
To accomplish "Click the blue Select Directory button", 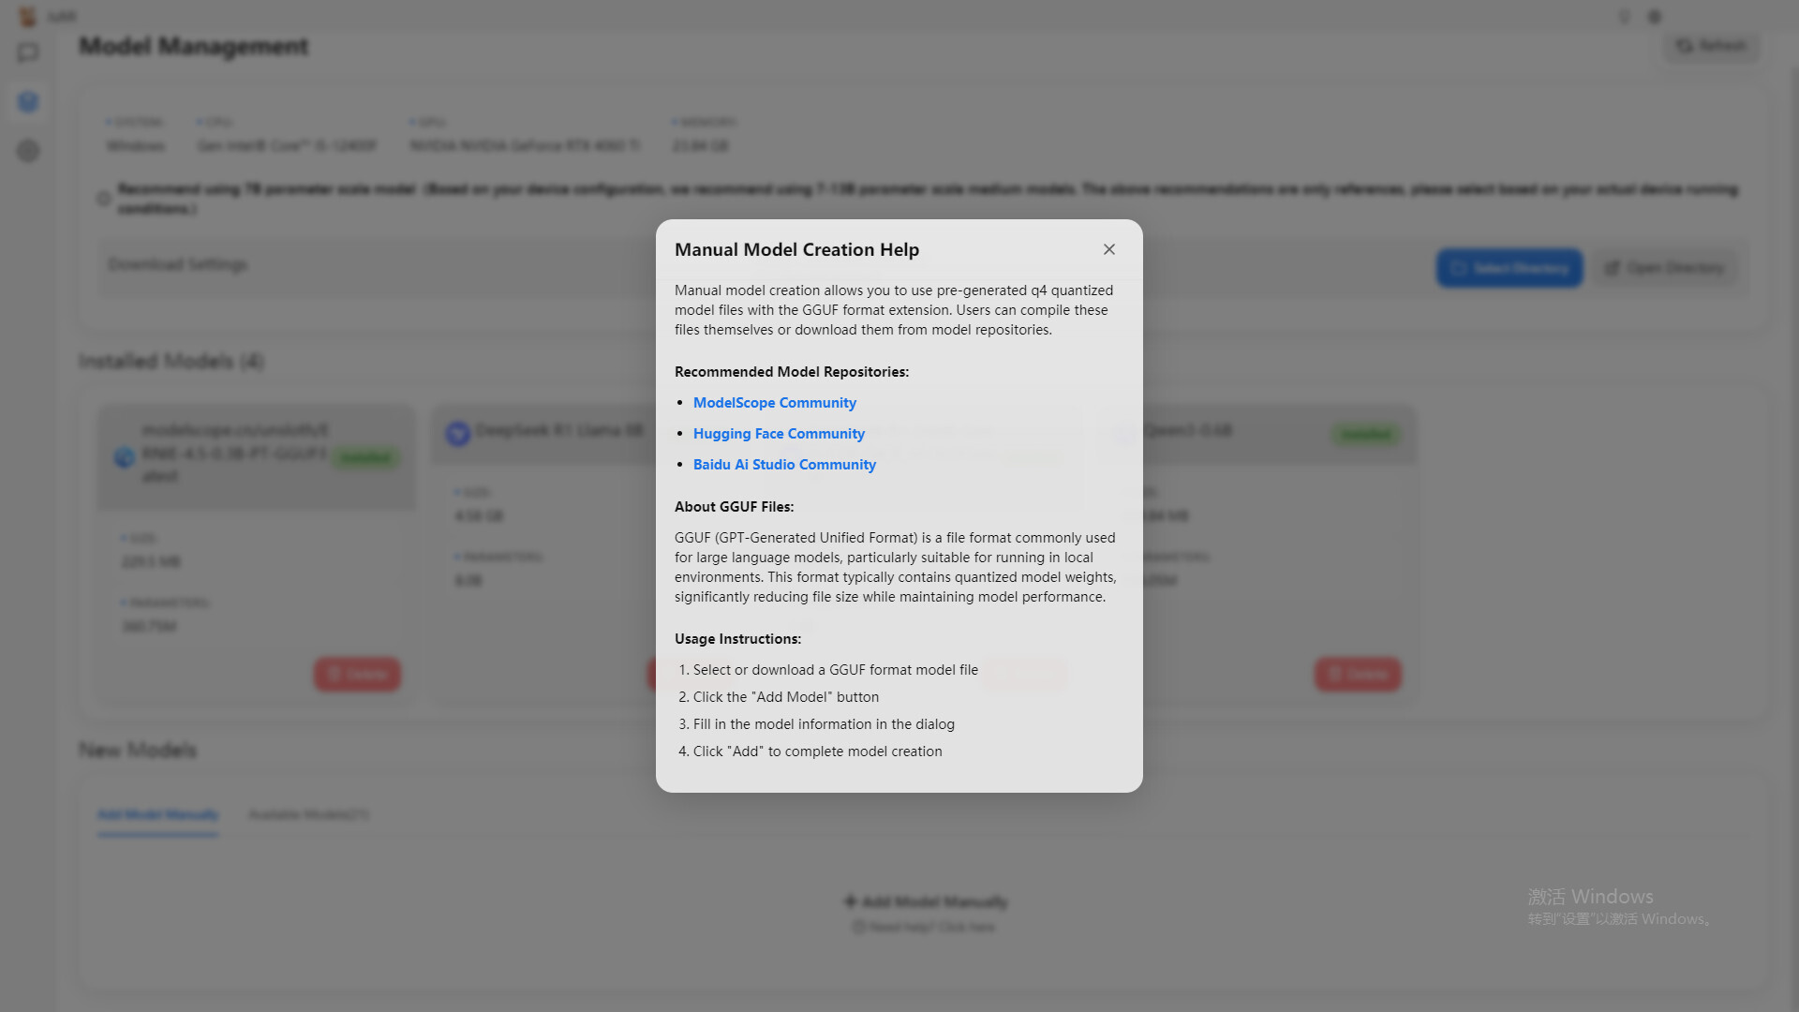I will coord(1509,268).
